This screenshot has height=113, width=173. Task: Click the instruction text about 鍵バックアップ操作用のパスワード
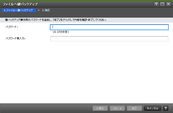pos(56,20)
